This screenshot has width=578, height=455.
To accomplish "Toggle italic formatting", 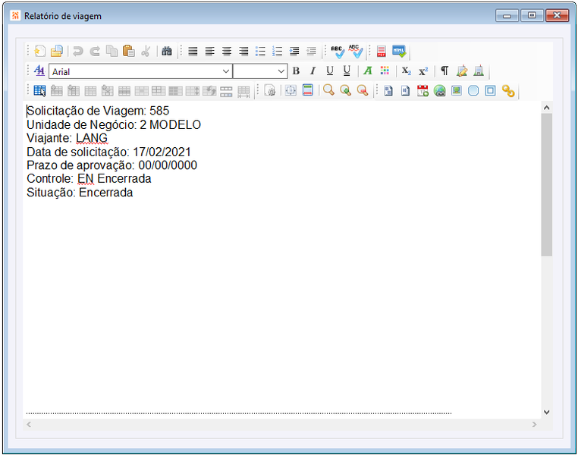I will click(313, 71).
